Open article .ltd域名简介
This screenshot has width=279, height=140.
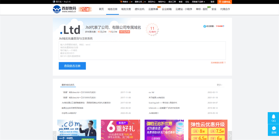click(154, 113)
